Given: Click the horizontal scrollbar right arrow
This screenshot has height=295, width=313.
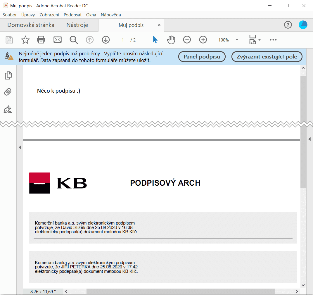Looking at the screenshot, I should pos(297,291).
